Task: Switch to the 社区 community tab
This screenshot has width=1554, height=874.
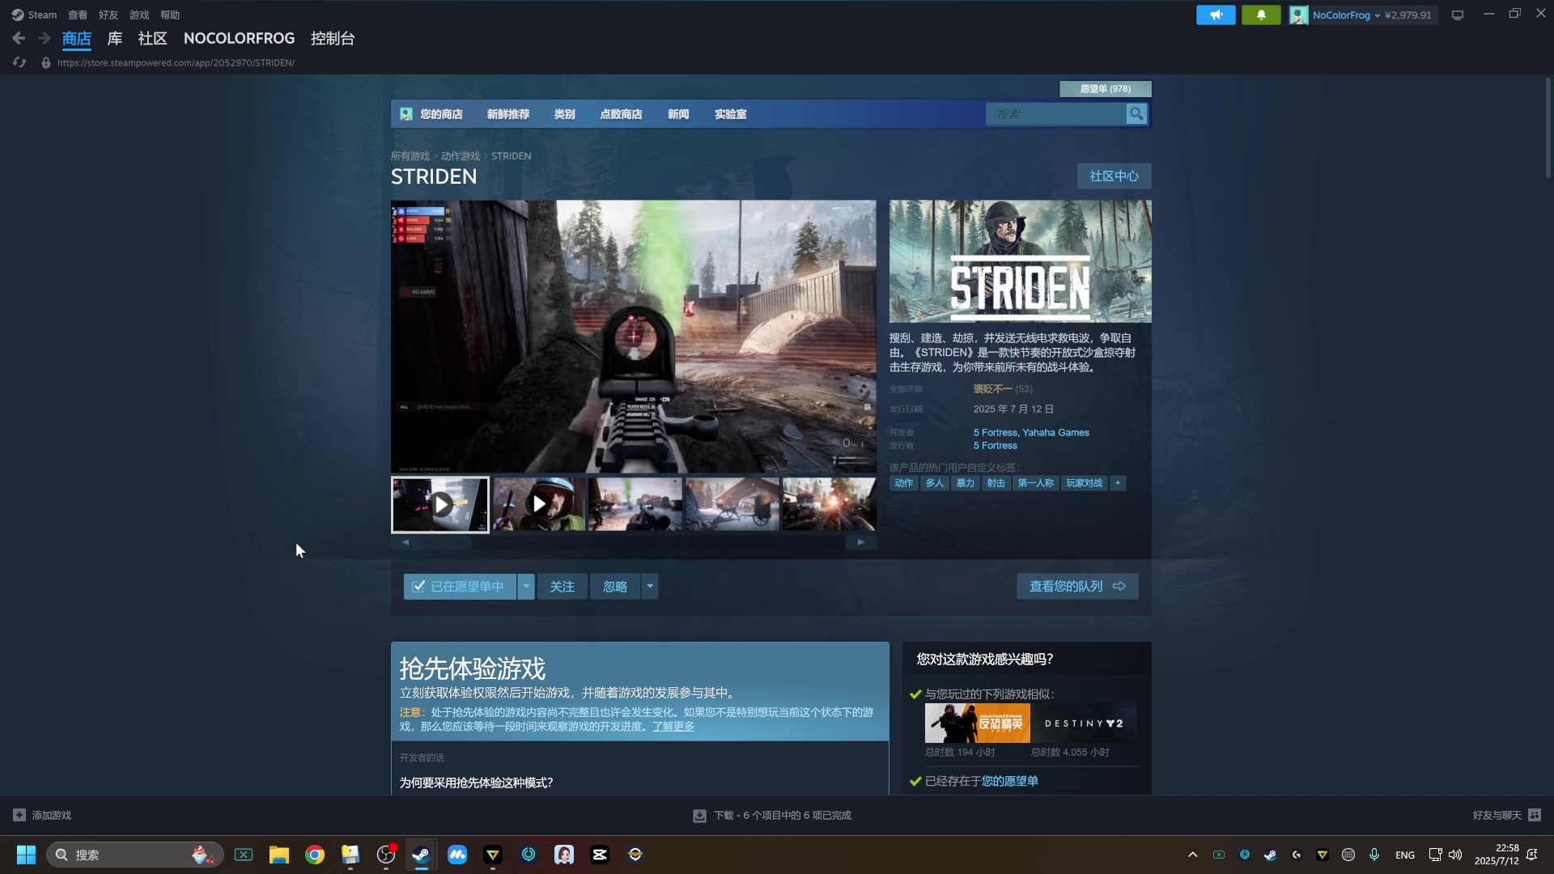Action: (x=152, y=38)
